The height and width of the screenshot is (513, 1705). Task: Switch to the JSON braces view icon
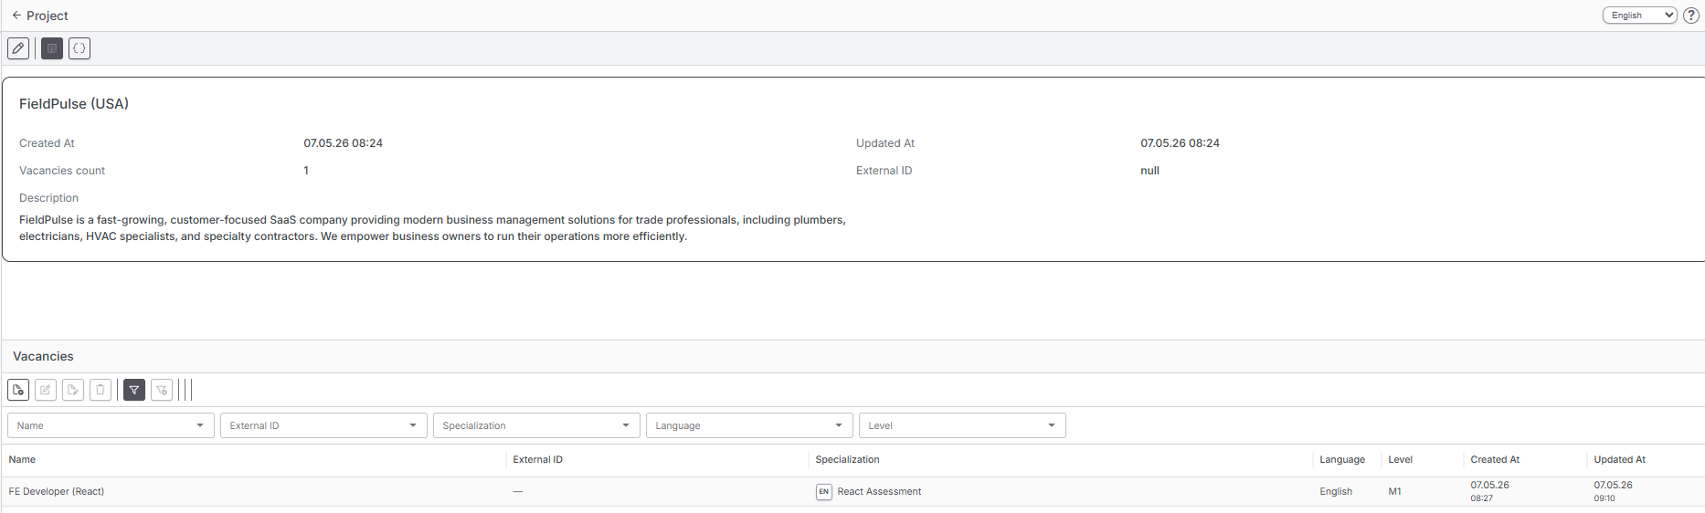(x=79, y=48)
